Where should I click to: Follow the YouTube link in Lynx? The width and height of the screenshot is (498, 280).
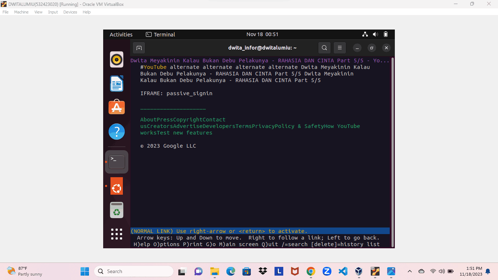point(155,67)
